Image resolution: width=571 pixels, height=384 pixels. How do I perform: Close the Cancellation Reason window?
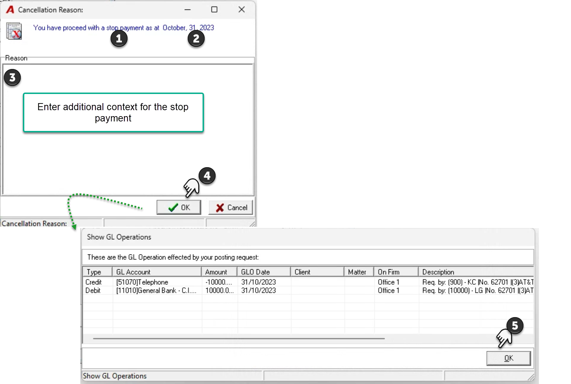pyautogui.click(x=242, y=10)
